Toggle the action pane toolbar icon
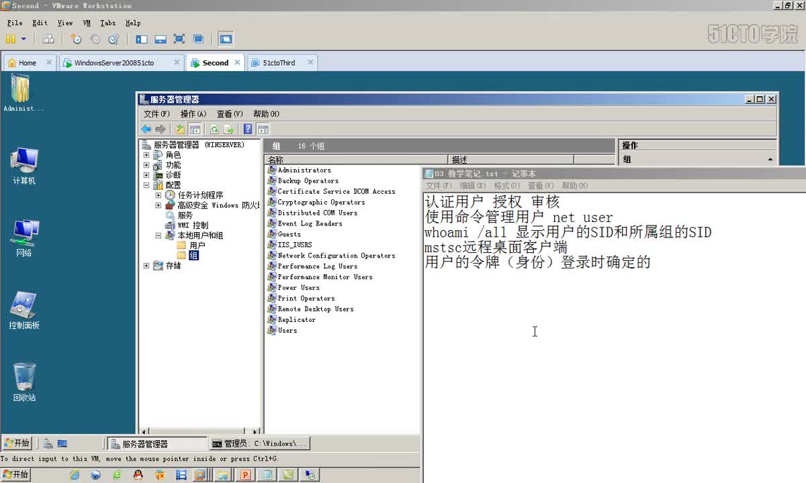This screenshot has width=806, height=483. (x=263, y=129)
